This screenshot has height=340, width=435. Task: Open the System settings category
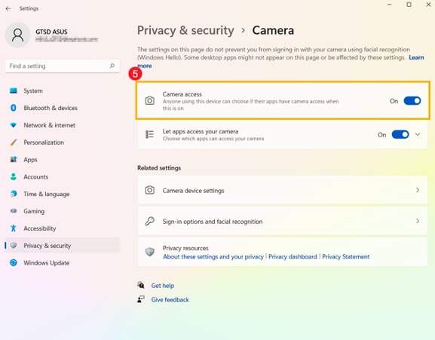coord(62,90)
